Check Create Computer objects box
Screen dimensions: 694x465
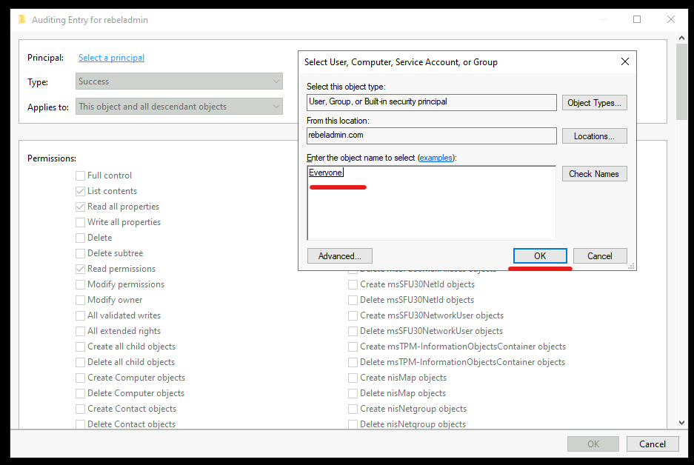click(80, 378)
